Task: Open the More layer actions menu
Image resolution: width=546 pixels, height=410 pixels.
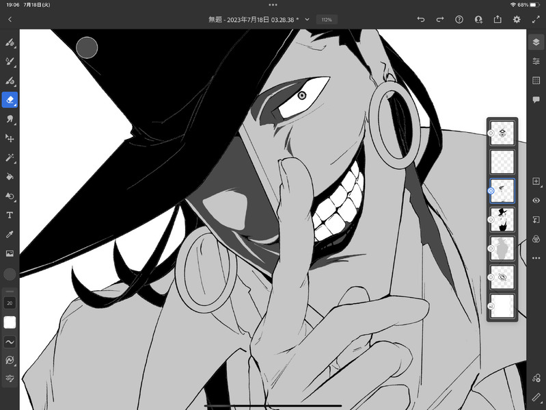Action: (x=536, y=258)
